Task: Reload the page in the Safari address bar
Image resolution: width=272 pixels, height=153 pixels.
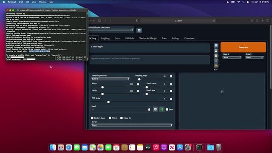Action: point(214,21)
